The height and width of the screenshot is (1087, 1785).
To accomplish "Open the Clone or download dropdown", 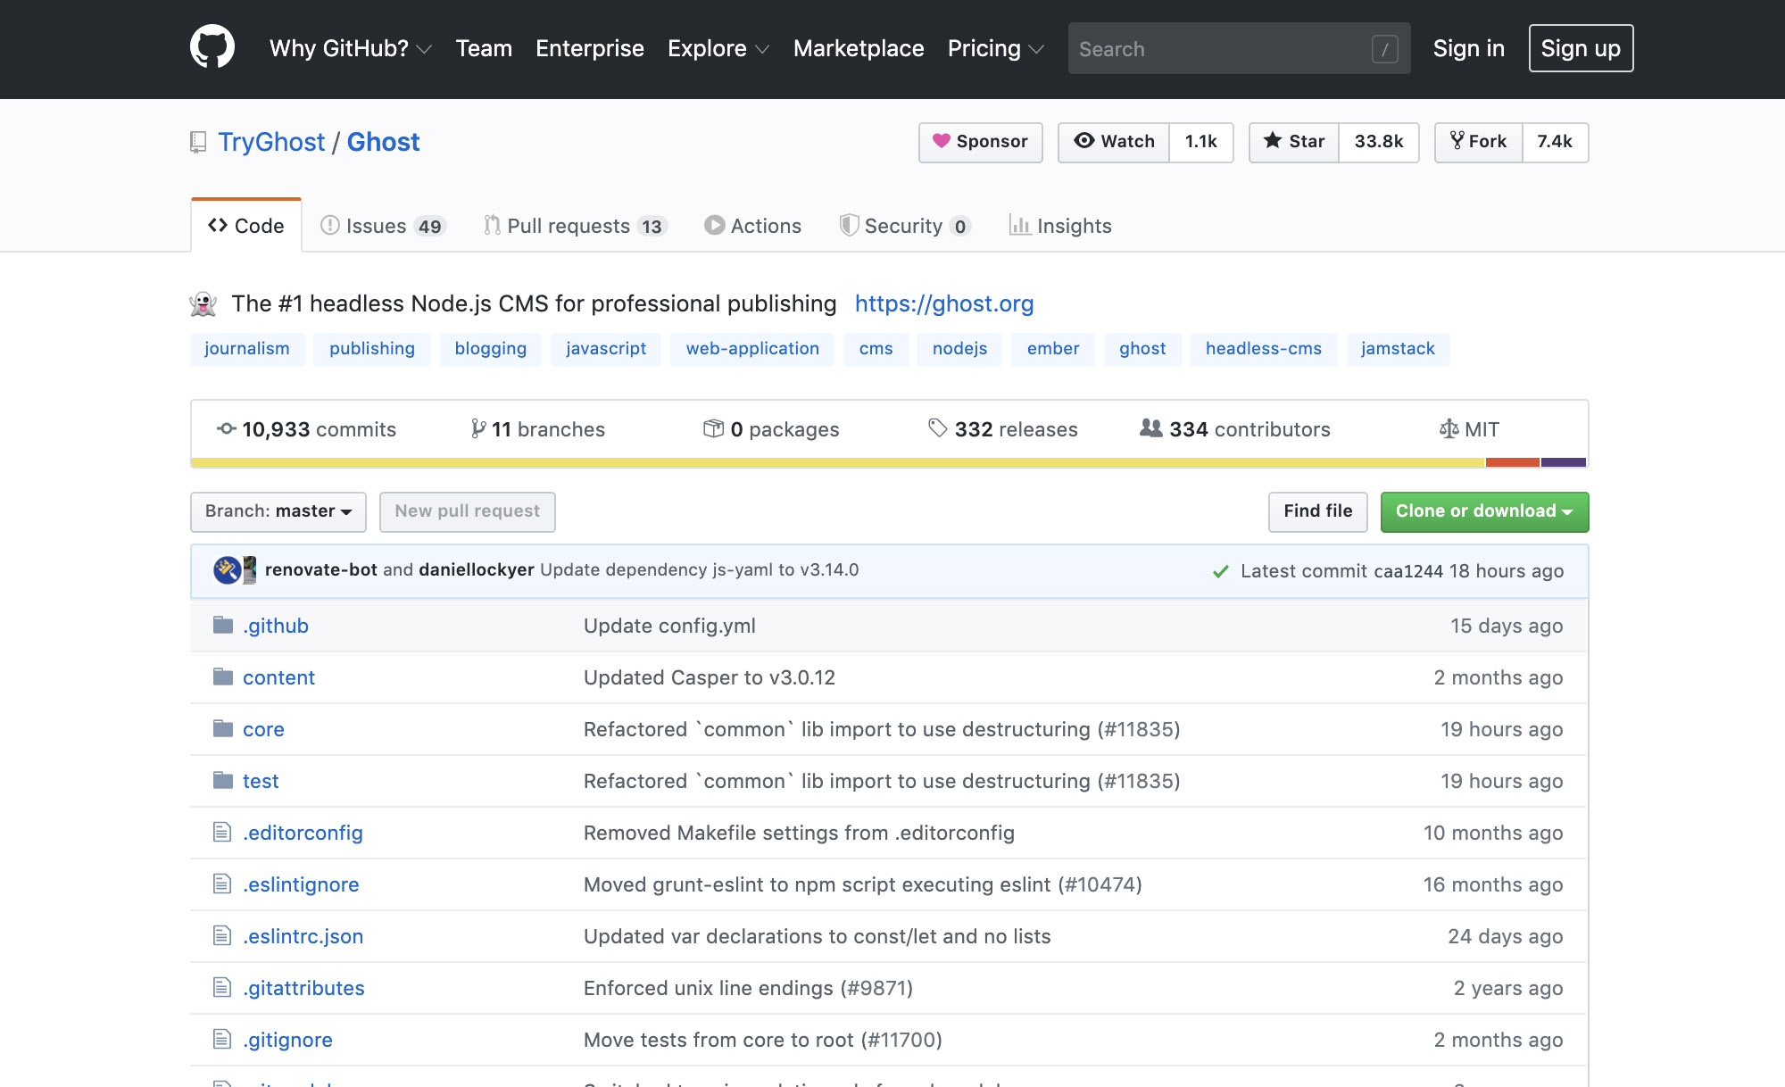I will pos(1484,511).
